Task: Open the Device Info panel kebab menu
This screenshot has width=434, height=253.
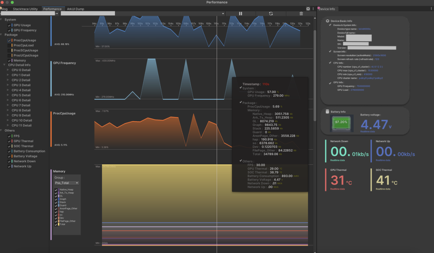Action: tap(430, 9)
